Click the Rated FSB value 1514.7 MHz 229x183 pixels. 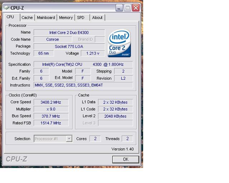[51, 123]
